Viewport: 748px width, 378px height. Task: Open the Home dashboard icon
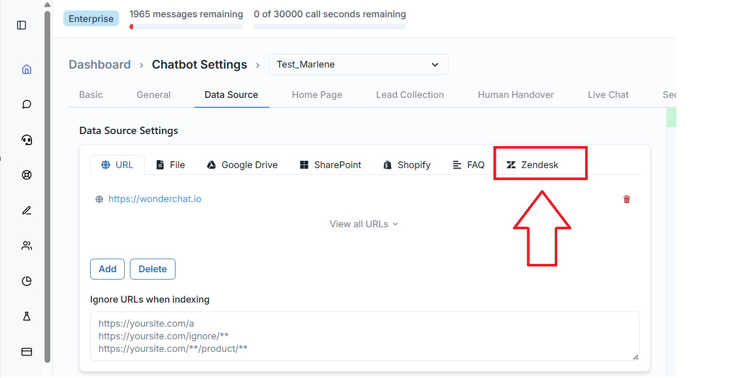click(x=27, y=69)
